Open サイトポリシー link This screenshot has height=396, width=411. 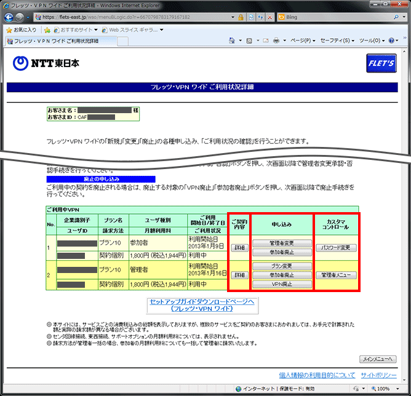pyautogui.click(x=378, y=375)
